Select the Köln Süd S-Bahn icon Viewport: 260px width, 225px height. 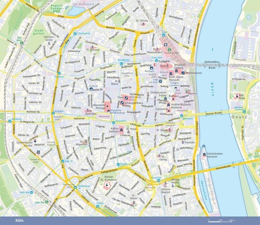47,202
